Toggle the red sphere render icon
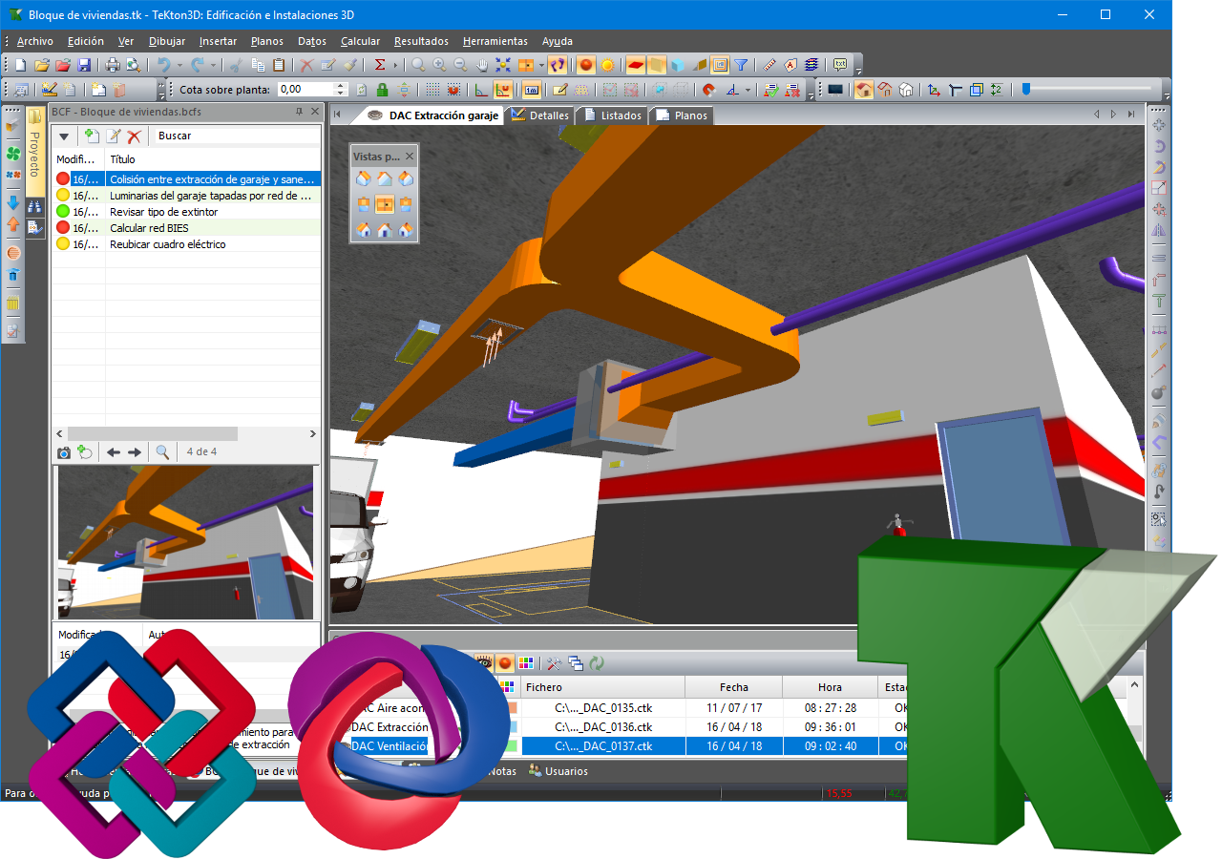The width and height of the screenshot is (1222, 859). click(586, 65)
